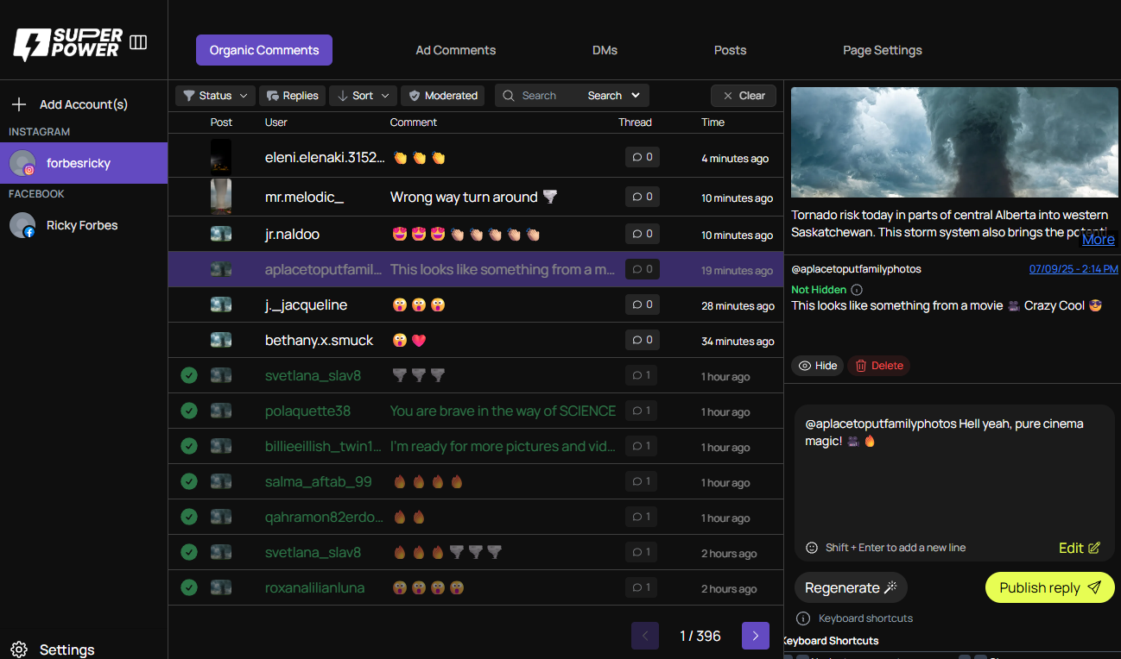Open the Page Settings tab
Viewport: 1121px width, 659px height.
coord(883,50)
